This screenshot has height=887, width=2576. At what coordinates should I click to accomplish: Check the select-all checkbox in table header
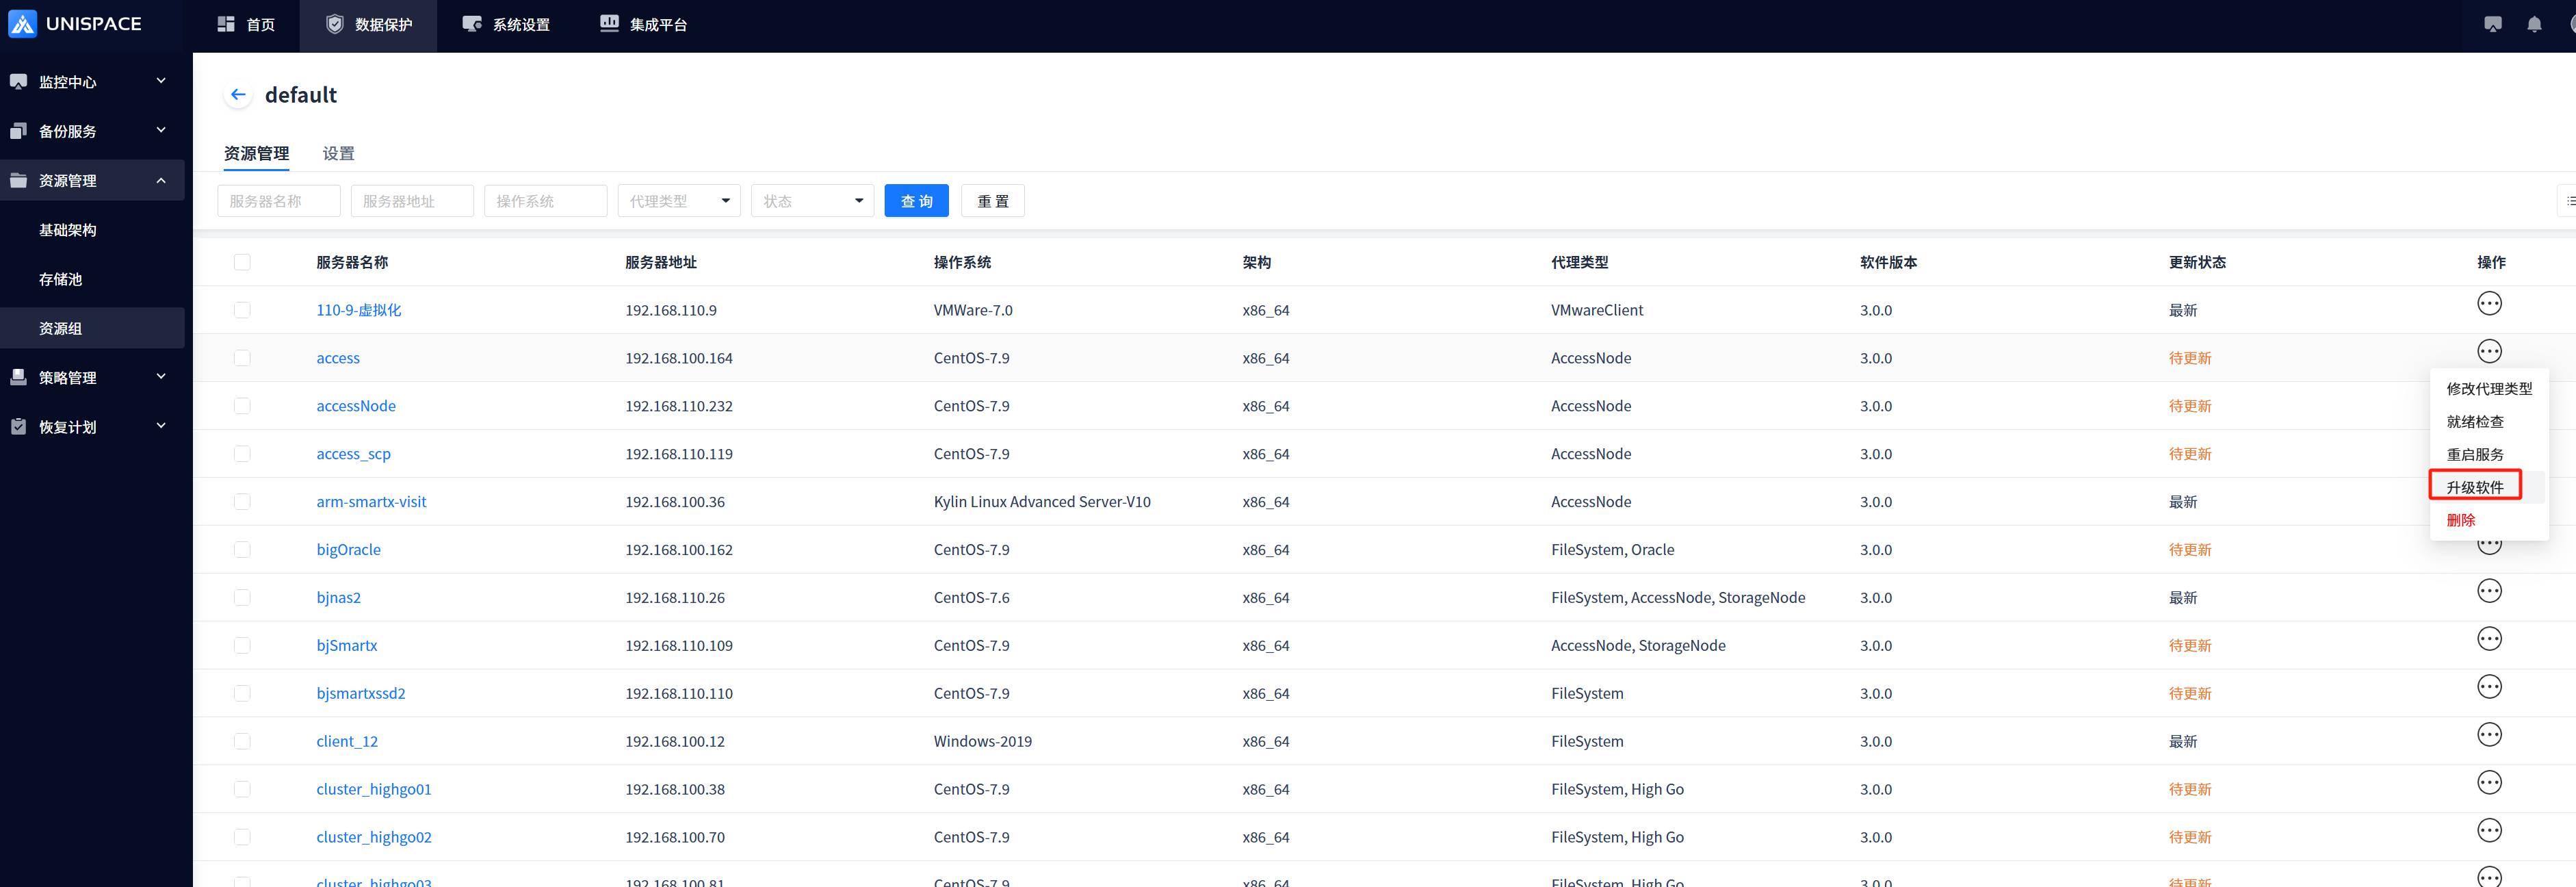(242, 262)
